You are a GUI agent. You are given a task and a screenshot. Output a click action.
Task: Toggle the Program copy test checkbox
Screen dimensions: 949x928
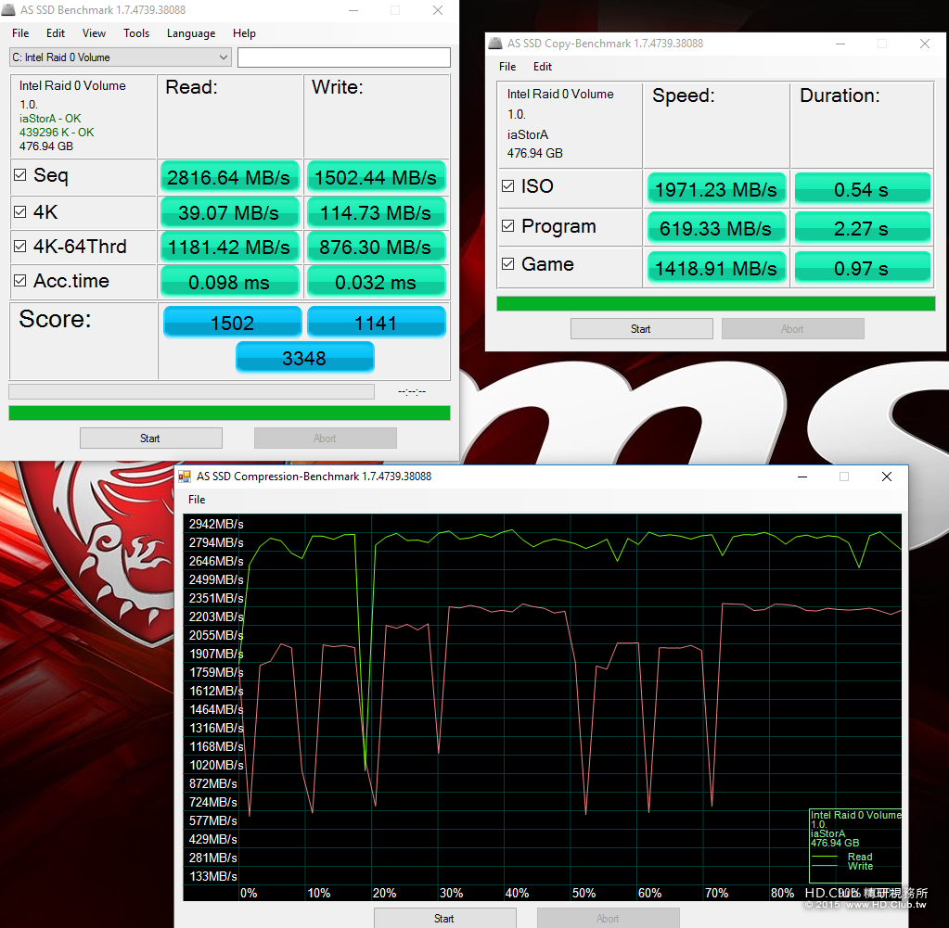507,226
